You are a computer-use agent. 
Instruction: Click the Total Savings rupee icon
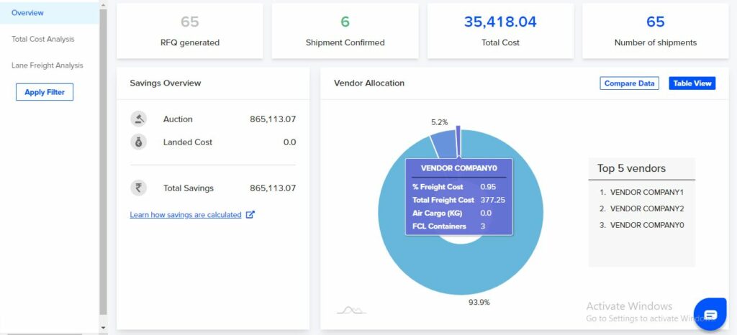138,188
